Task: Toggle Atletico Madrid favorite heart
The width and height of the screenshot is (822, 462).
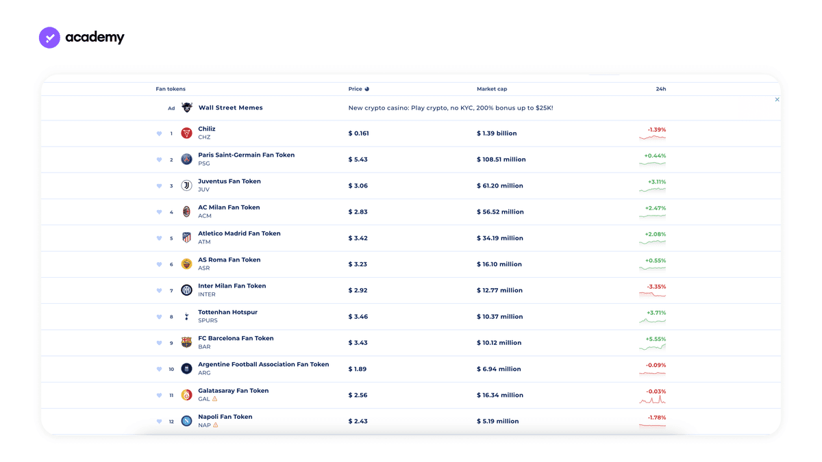Action: [160, 238]
